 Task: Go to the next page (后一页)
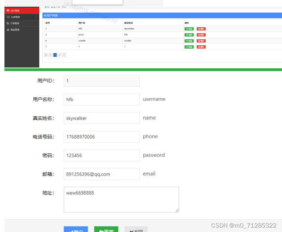click(x=62, y=55)
